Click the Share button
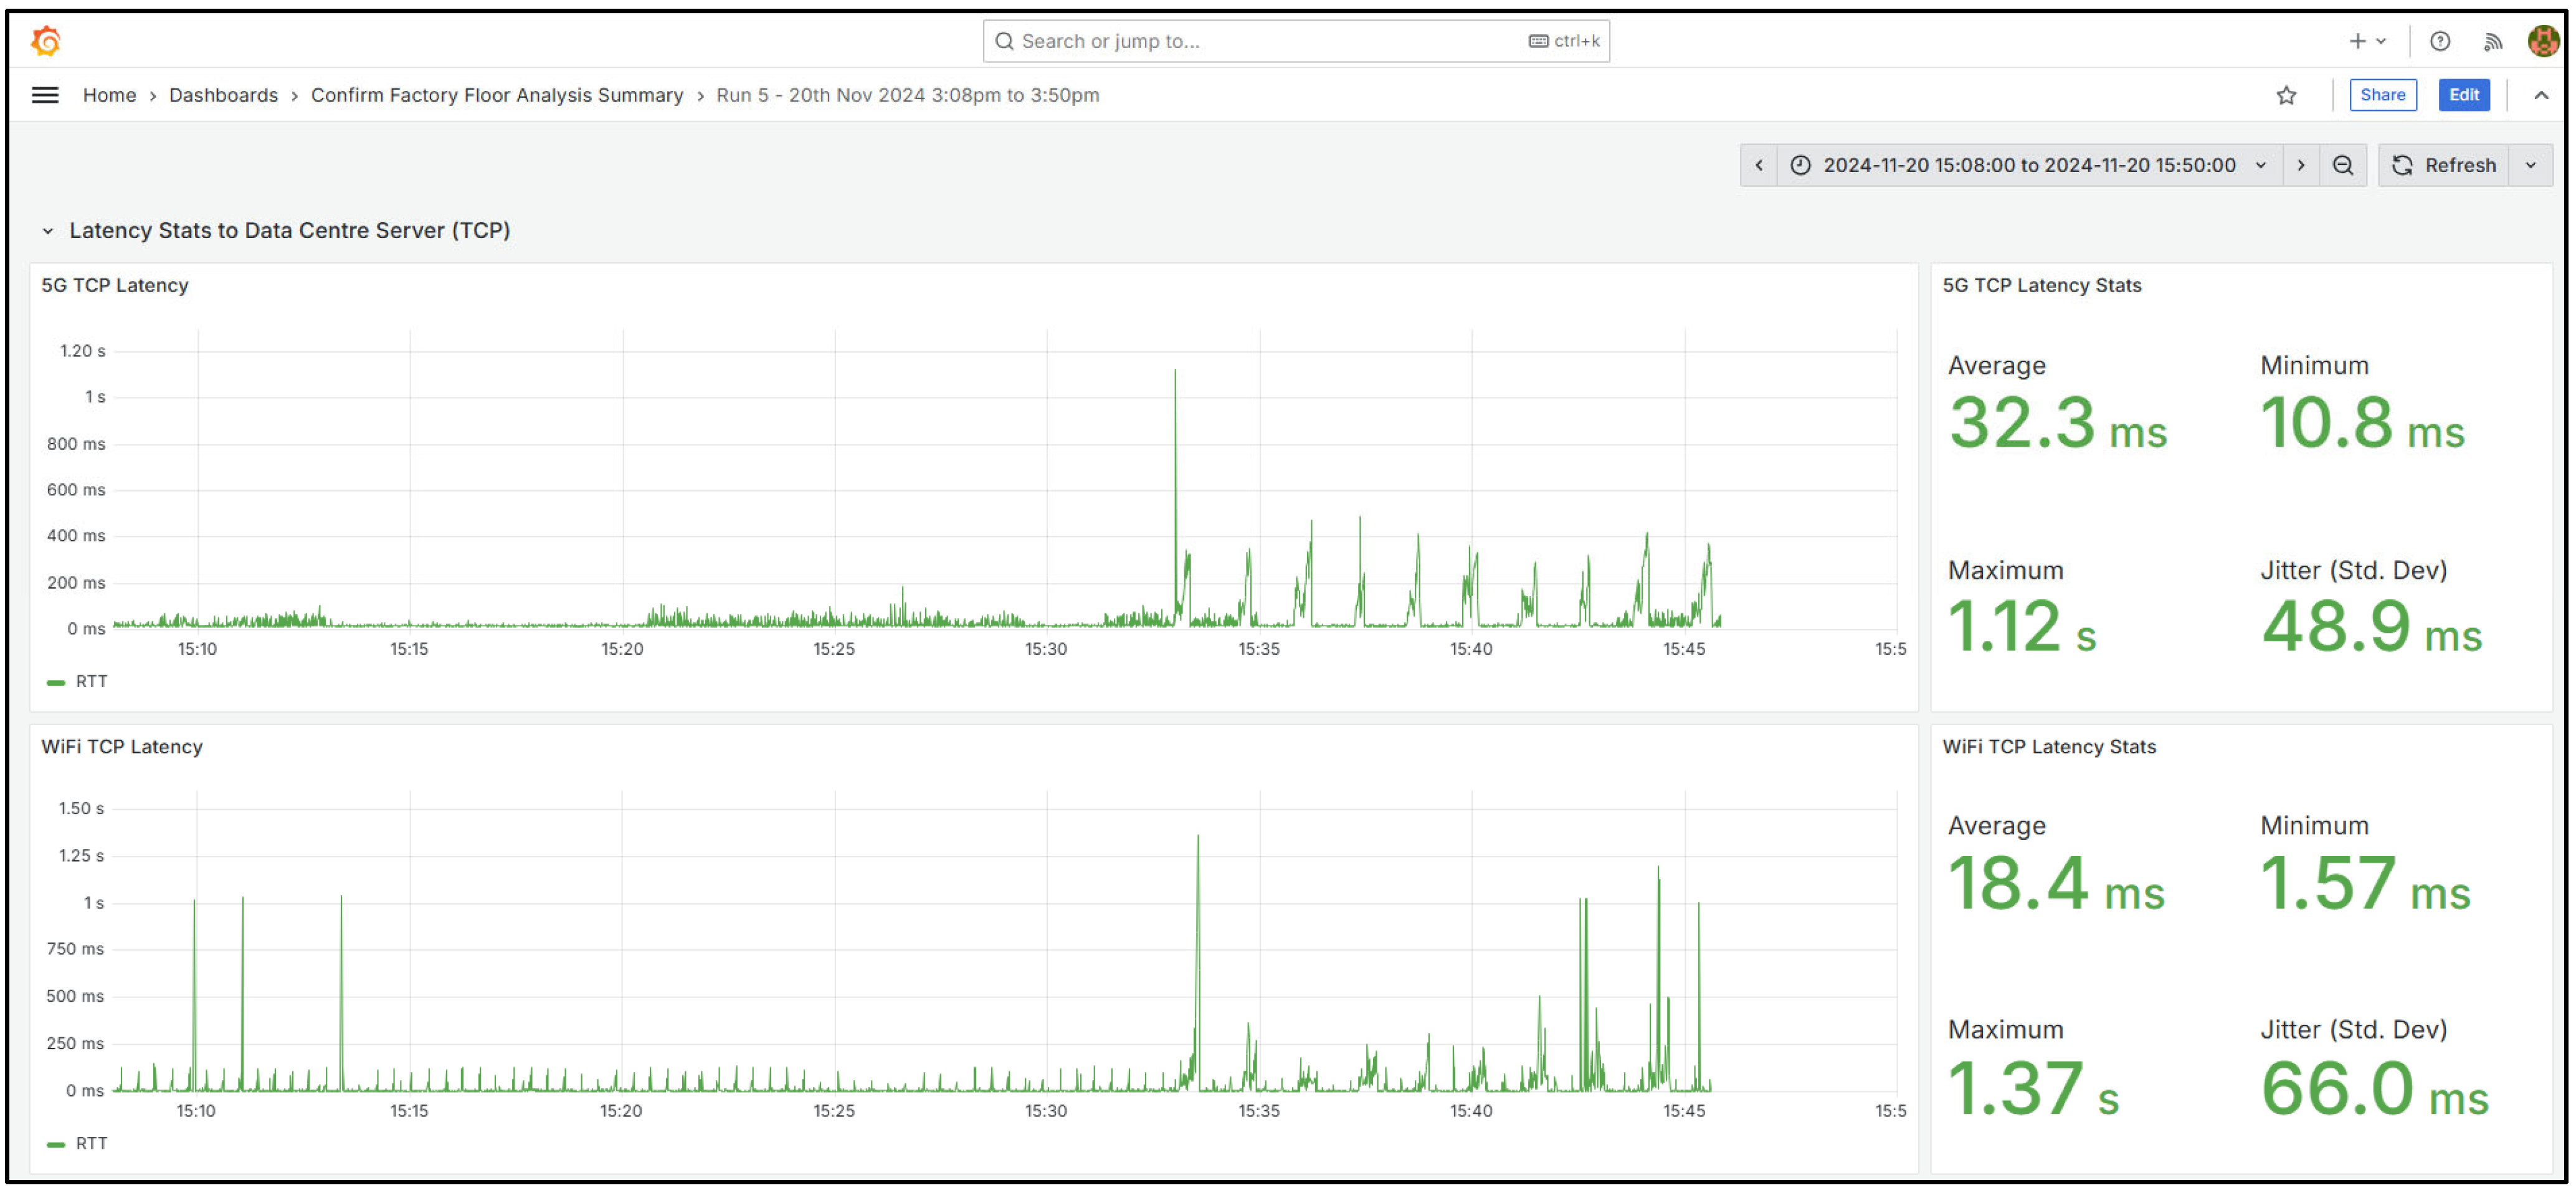 (x=2382, y=95)
